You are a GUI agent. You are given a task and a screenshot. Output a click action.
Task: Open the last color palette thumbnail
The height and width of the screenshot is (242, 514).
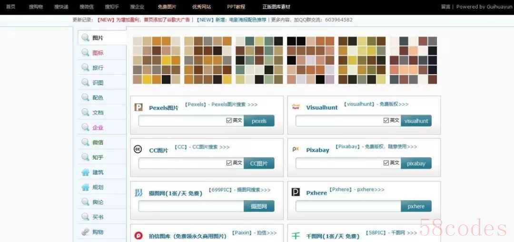pos(414,60)
